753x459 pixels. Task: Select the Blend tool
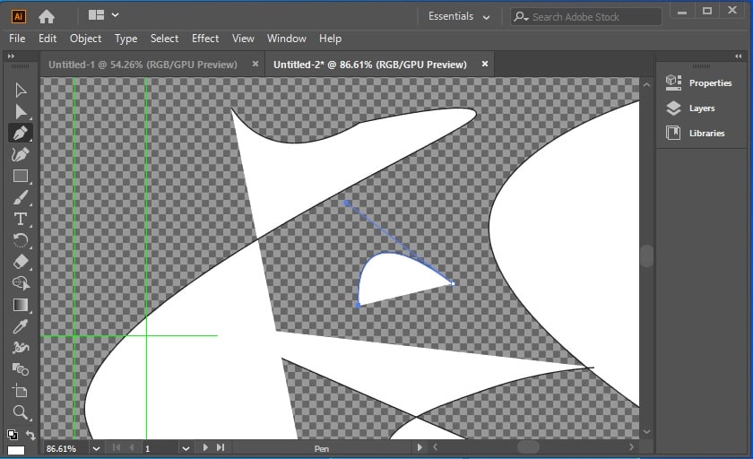20,368
